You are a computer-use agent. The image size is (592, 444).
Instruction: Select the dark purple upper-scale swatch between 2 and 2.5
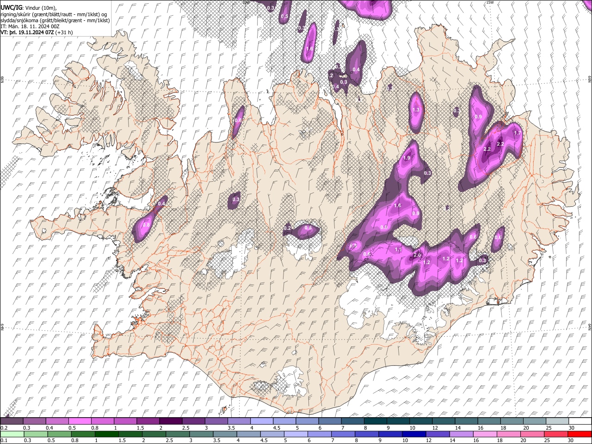coord(171,421)
